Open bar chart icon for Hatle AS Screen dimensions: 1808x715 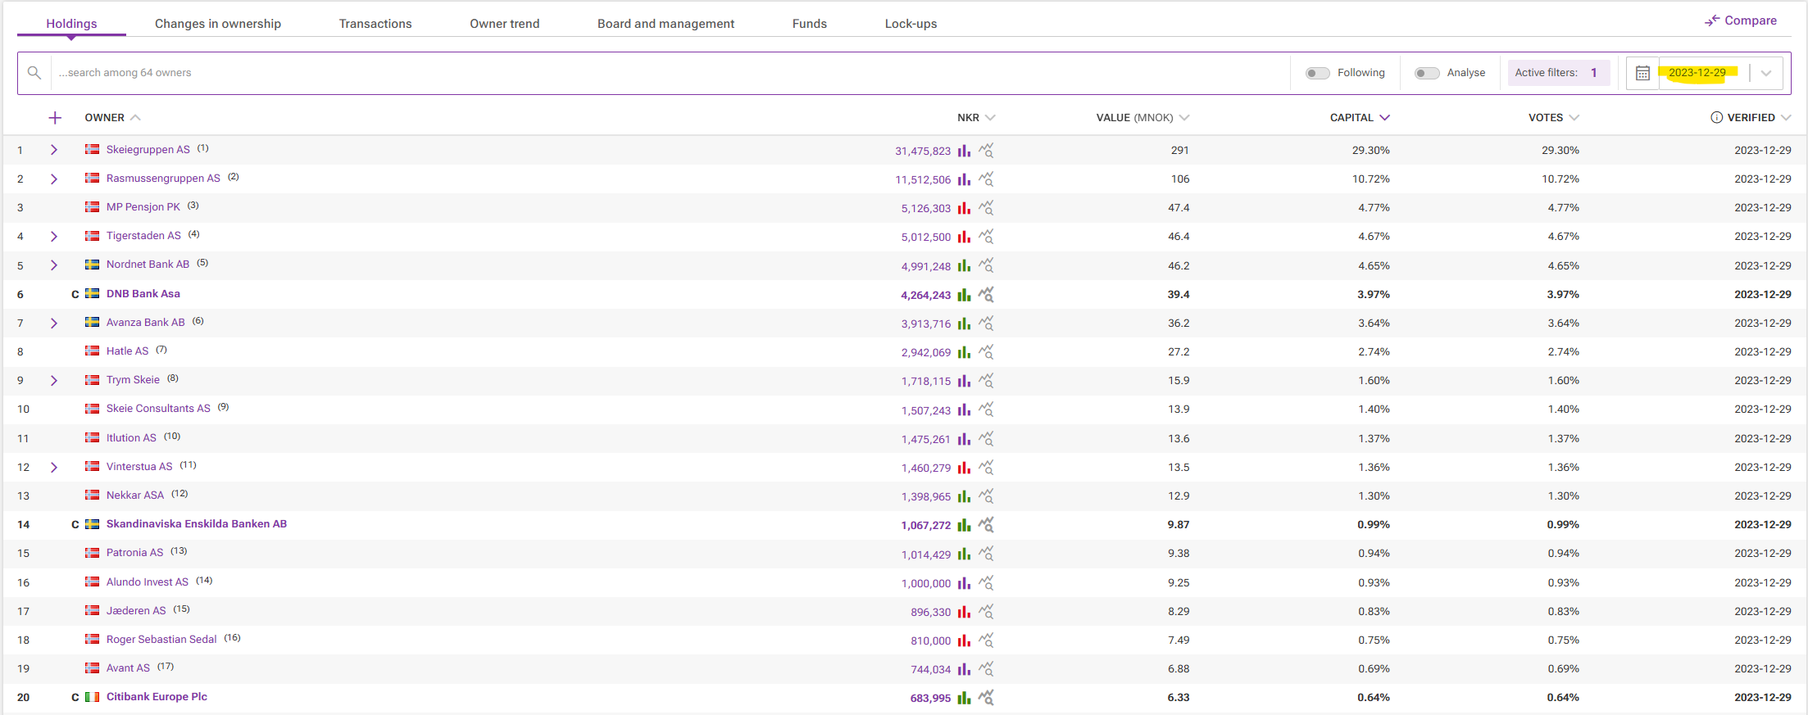964,352
